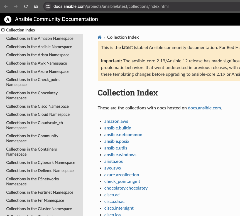The height and width of the screenshot is (216, 240).
Task: Click the Ansible logo icon
Action: click(8, 19)
